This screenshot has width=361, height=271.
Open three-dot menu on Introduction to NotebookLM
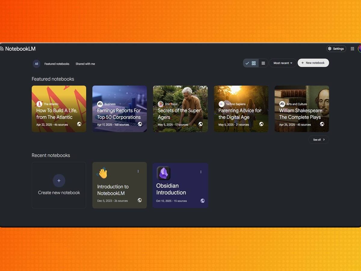[x=138, y=171]
